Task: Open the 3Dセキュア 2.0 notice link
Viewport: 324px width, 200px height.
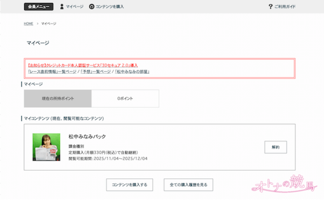Action: click(x=83, y=65)
